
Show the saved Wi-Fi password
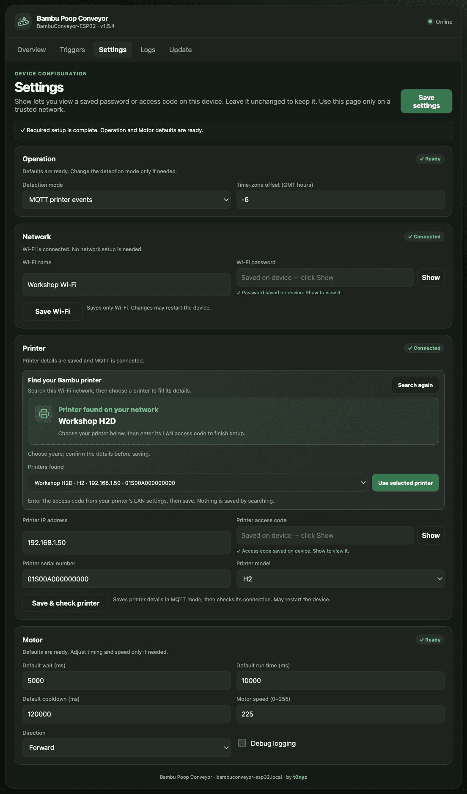click(x=431, y=277)
